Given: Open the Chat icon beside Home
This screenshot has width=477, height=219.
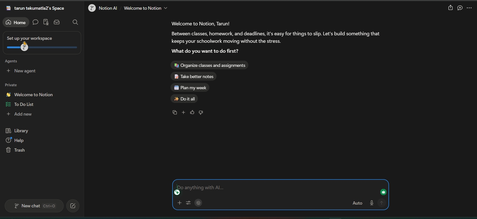Looking at the screenshot, I should pyautogui.click(x=35, y=22).
